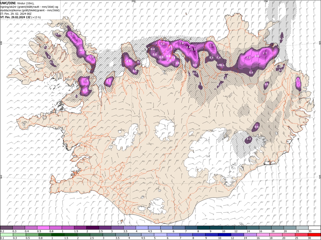Click the white Mýrdalsjökull glacier near the south coast
The width and height of the screenshot is (321, 240).
coord(157,206)
